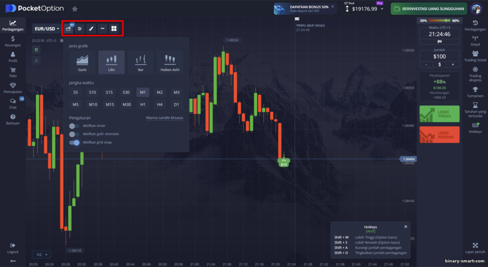The width and height of the screenshot is (488, 267).
Task: Click the PocketOption logo
Action: click(x=35, y=9)
